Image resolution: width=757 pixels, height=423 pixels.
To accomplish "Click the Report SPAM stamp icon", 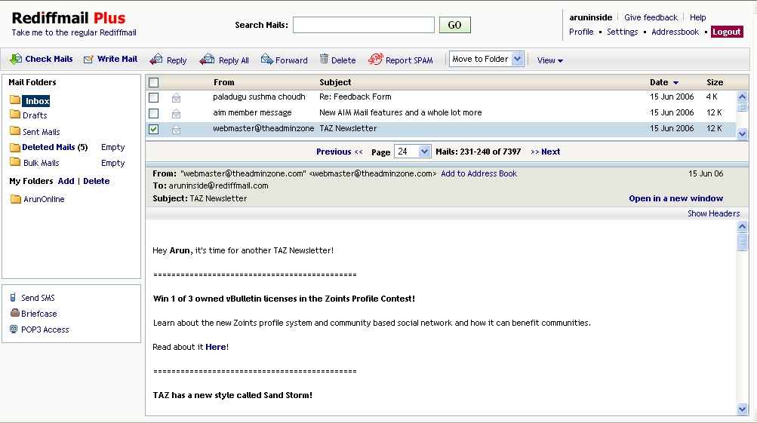I will (375, 59).
